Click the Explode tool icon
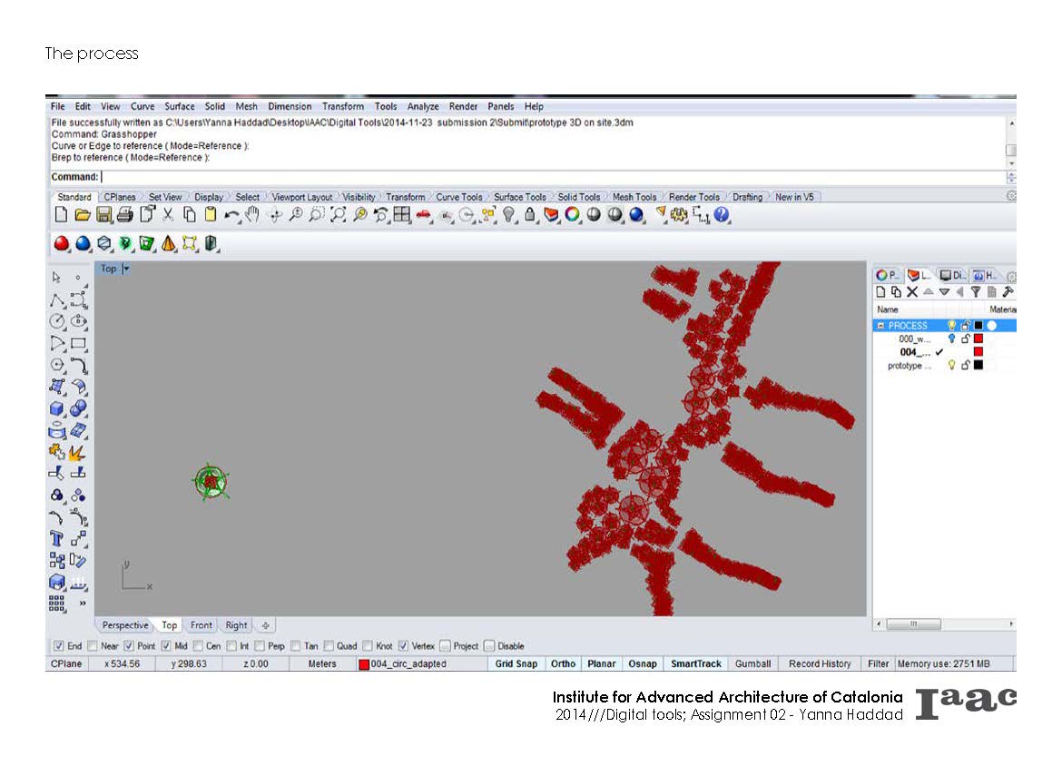Viewport: 1062px width, 766px height. coord(78,451)
